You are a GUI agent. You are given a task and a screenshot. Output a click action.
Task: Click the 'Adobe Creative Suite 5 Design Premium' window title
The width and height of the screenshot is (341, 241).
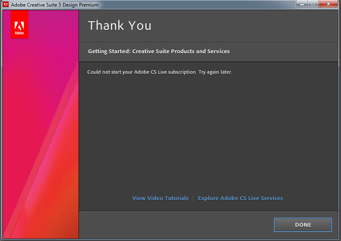[x=55, y=5]
